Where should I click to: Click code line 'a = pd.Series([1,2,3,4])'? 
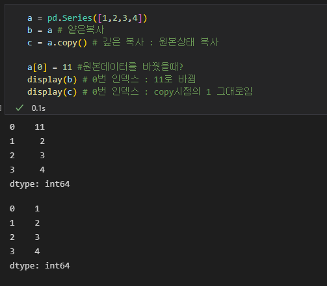[87, 18]
